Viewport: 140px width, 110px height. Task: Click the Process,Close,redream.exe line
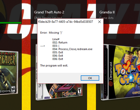tap(72, 49)
